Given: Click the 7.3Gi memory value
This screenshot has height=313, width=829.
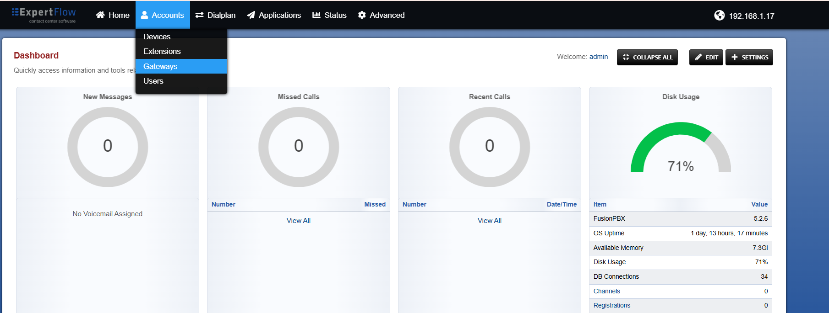Looking at the screenshot, I should tap(760, 248).
